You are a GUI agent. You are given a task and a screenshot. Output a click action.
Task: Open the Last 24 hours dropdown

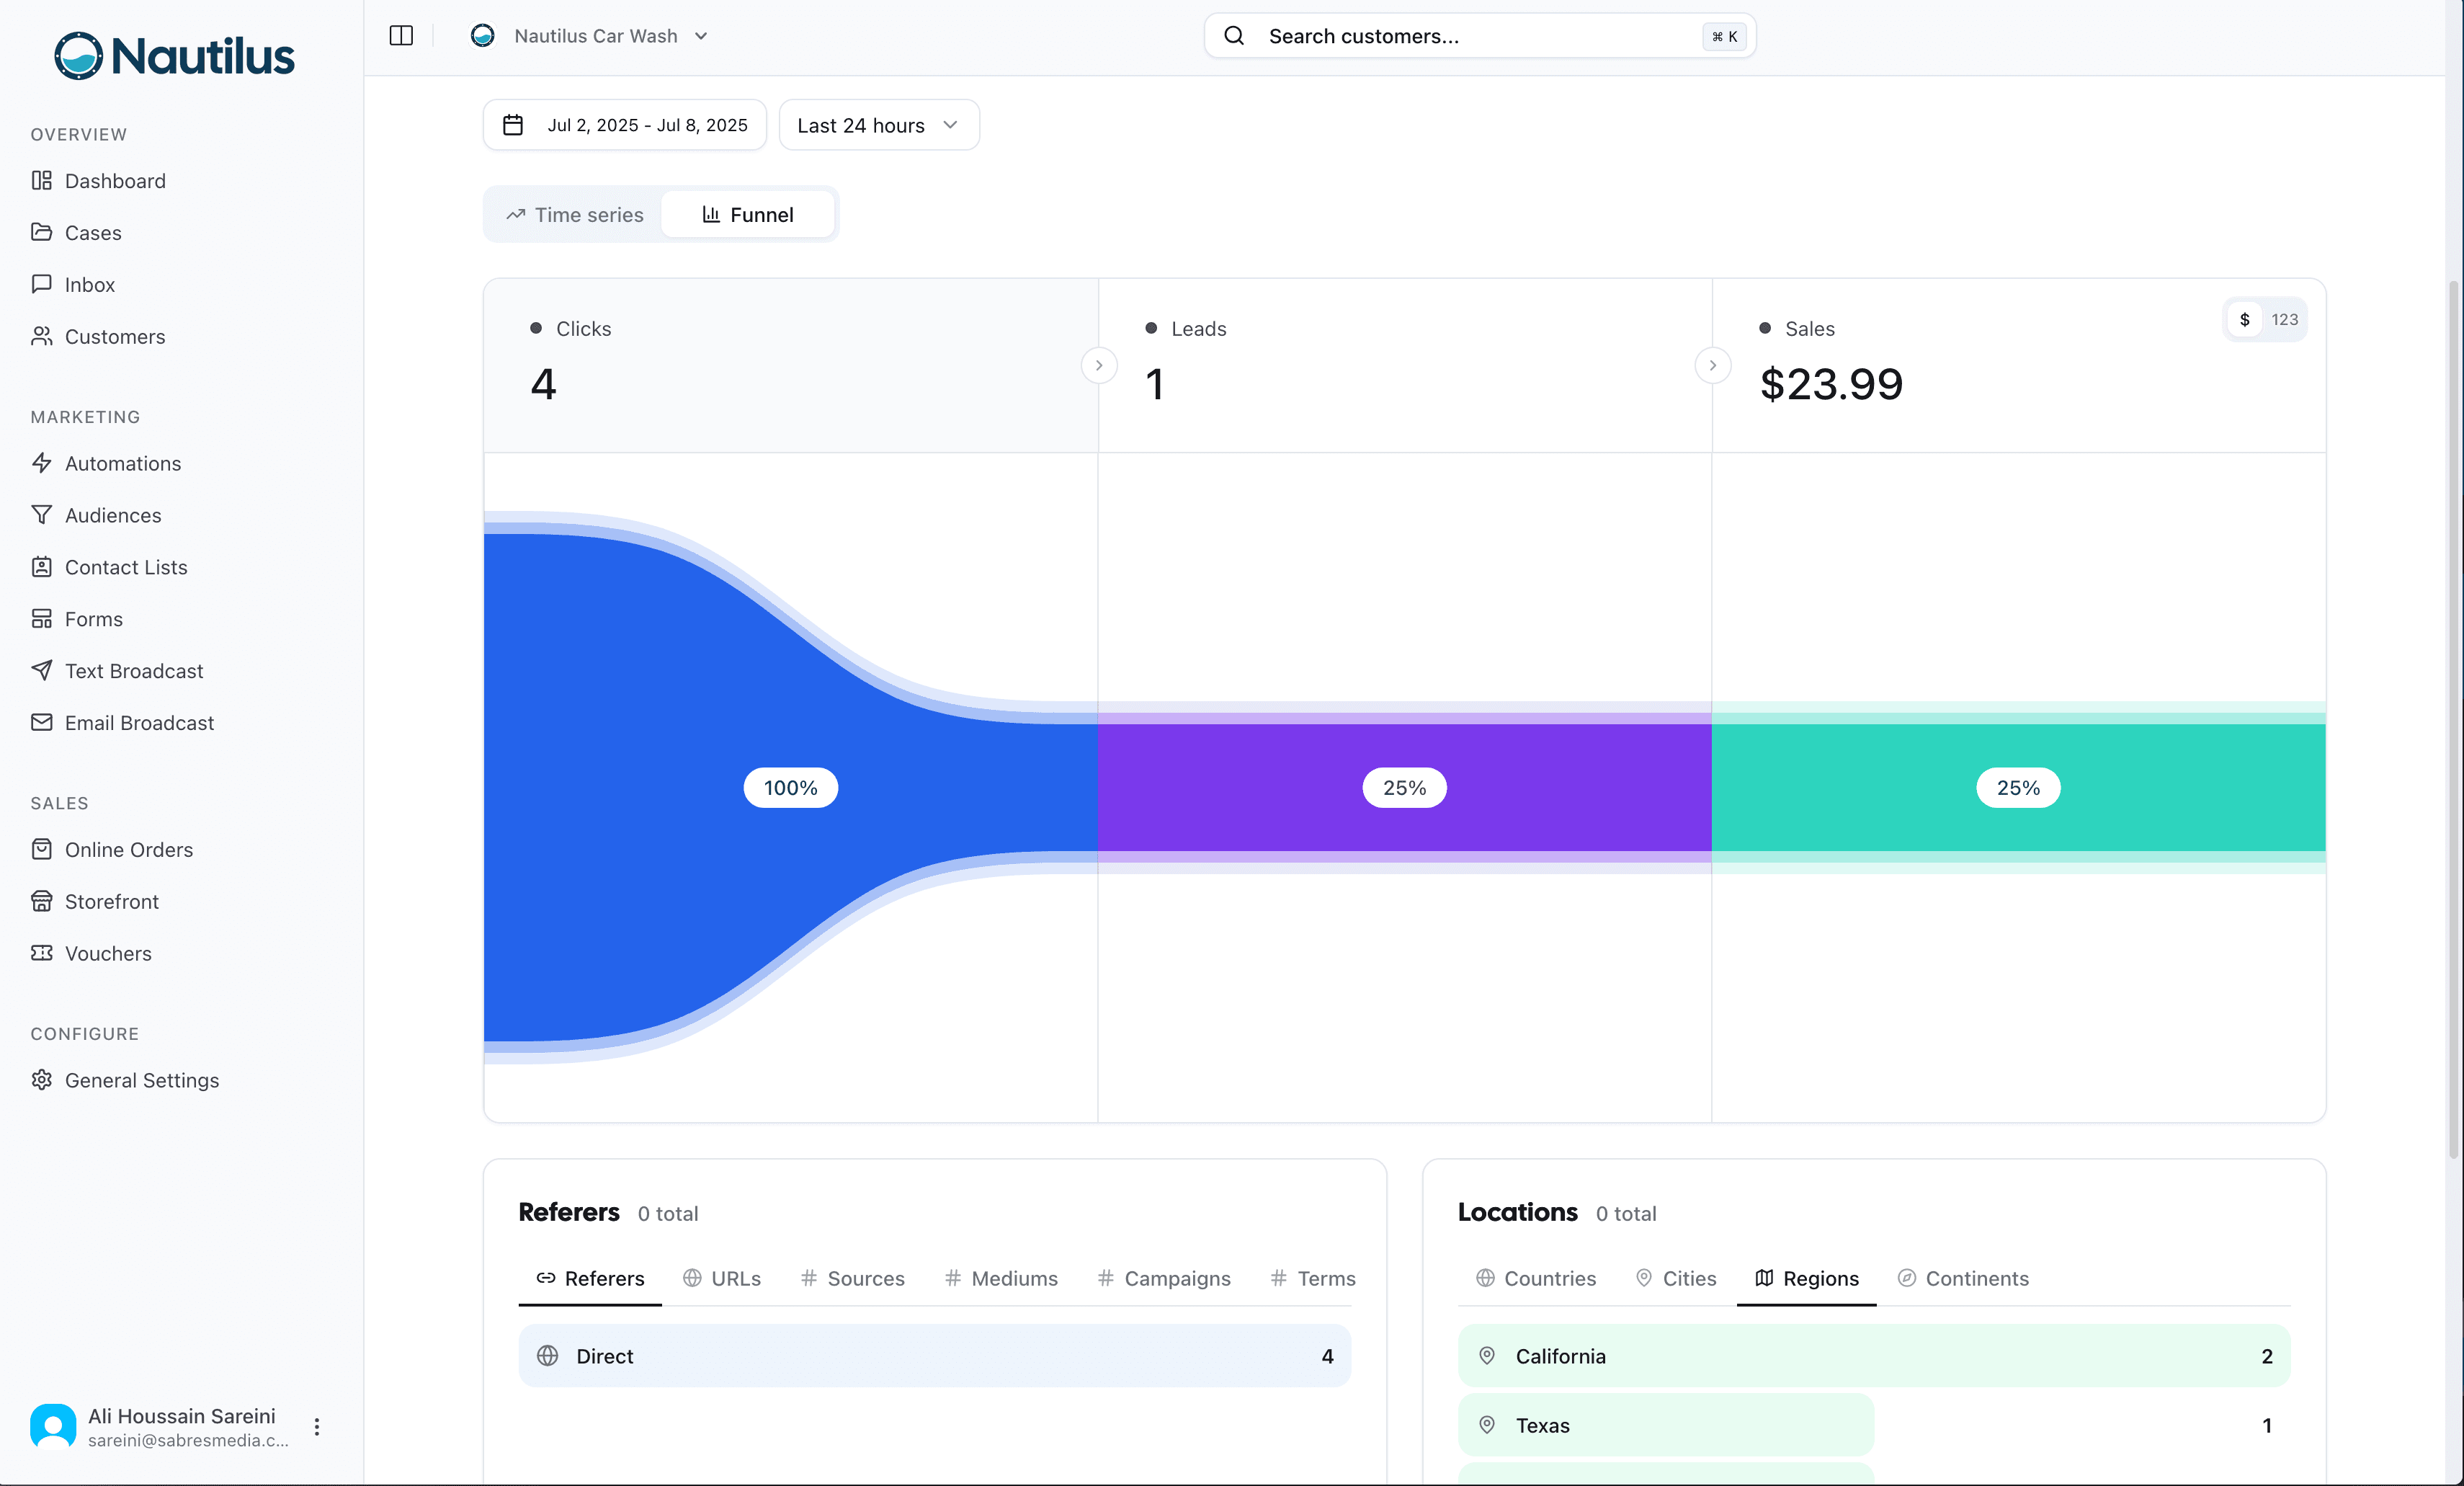(877, 125)
